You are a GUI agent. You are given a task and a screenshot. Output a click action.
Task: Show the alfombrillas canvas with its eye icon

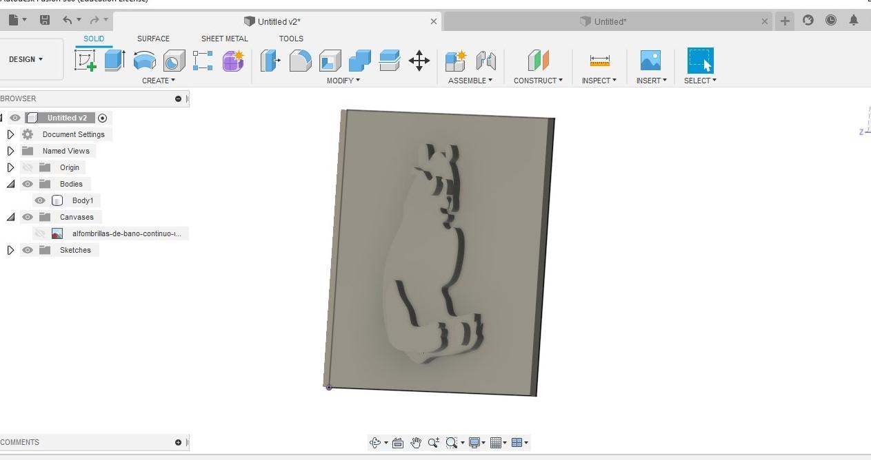pyautogui.click(x=40, y=233)
